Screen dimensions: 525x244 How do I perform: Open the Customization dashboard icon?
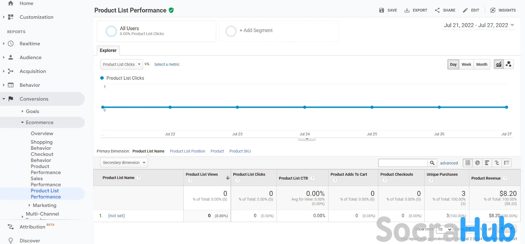point(10,17)
